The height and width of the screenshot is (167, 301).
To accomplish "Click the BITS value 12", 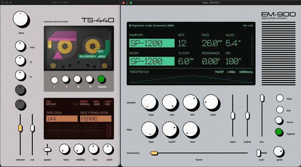I will (x=182, y=43).
